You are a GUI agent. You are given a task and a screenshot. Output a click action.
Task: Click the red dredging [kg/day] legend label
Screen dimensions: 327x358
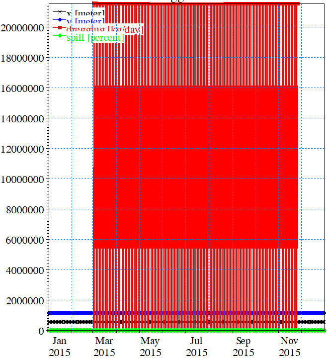pos(104,30)
